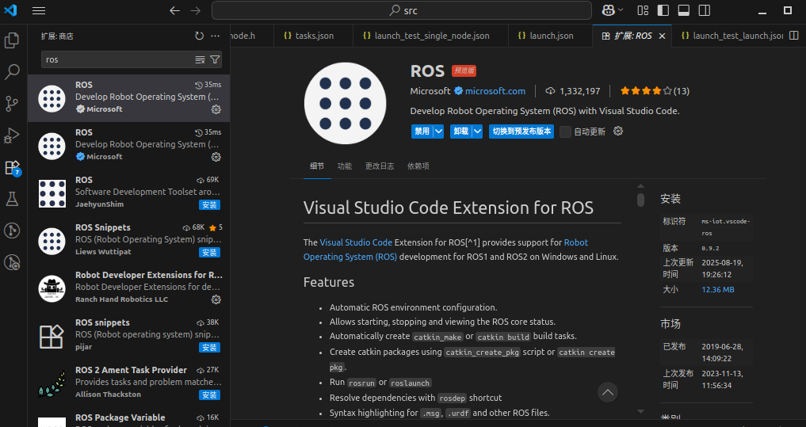Open the 12.36 MB size link
The width and height of the screenshot is (806, 427).
pyautogui.click(x=717, y=290)
